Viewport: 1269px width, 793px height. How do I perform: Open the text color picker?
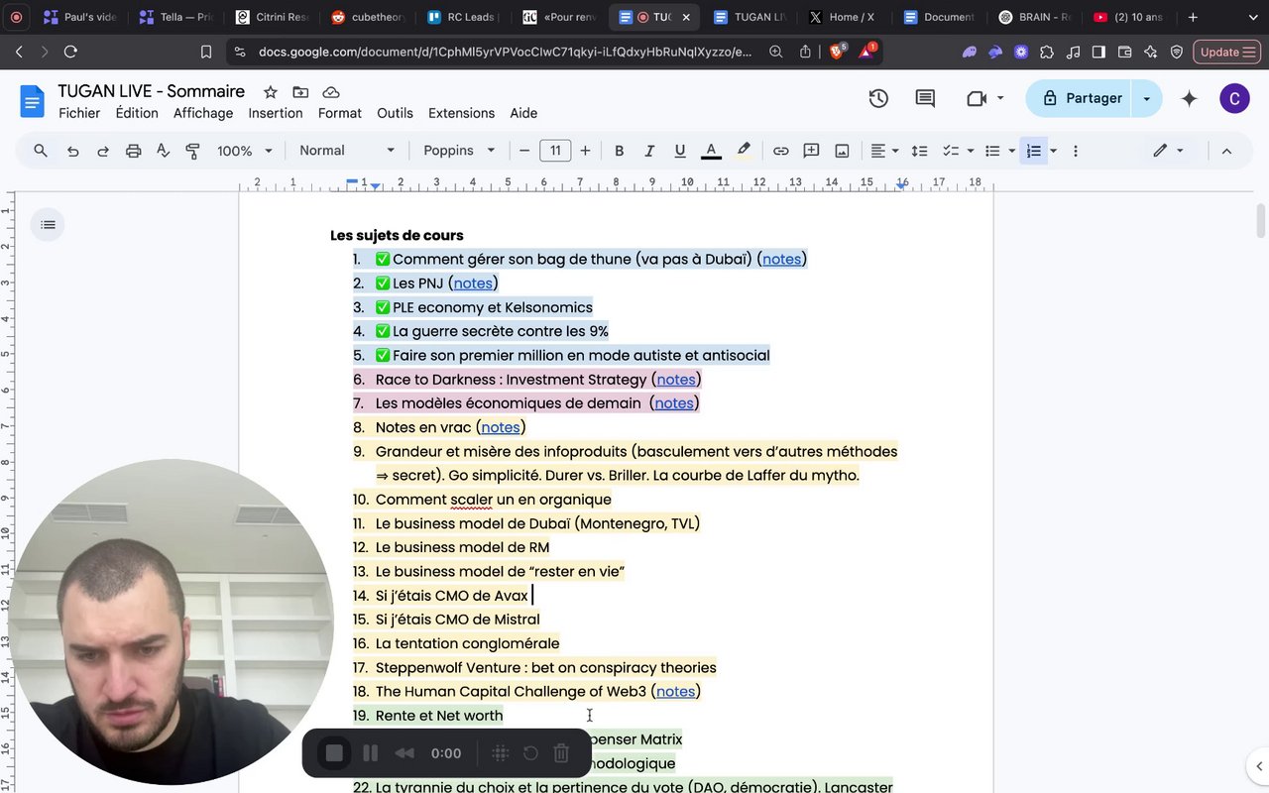coord(711,151)
